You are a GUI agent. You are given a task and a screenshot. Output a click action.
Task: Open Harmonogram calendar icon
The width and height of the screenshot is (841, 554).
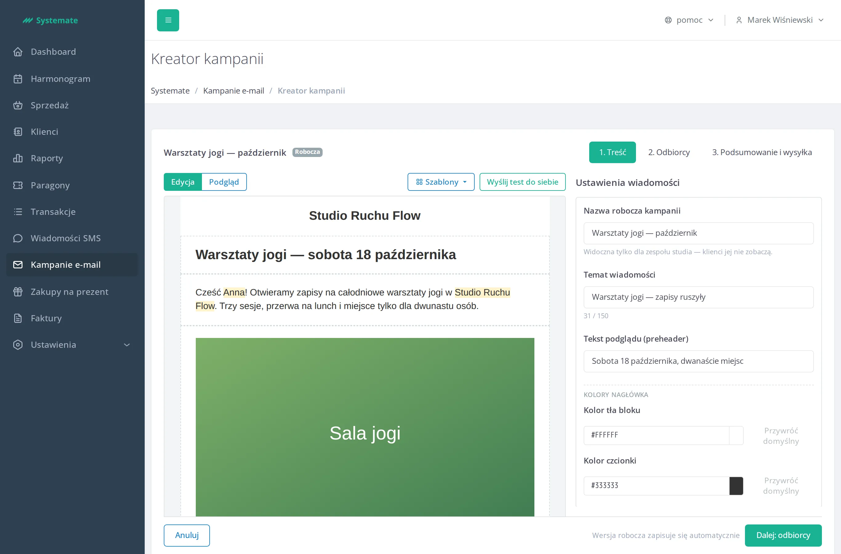(x=18, y=78)
